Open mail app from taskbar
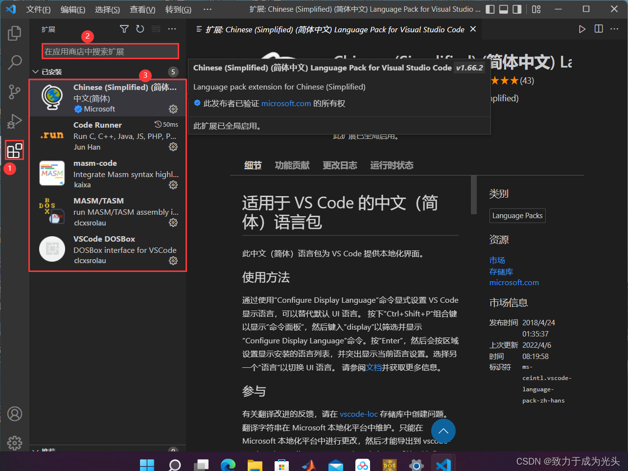628x471 pixels. point(335,465)
